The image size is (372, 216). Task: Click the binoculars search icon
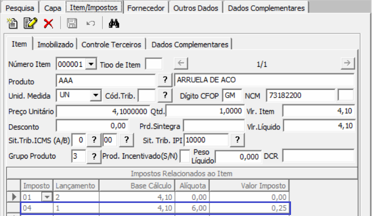(x=114, y=23)
